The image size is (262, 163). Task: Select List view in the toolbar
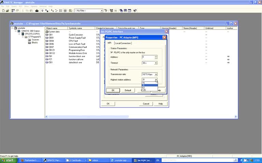(x=61, y=11)
